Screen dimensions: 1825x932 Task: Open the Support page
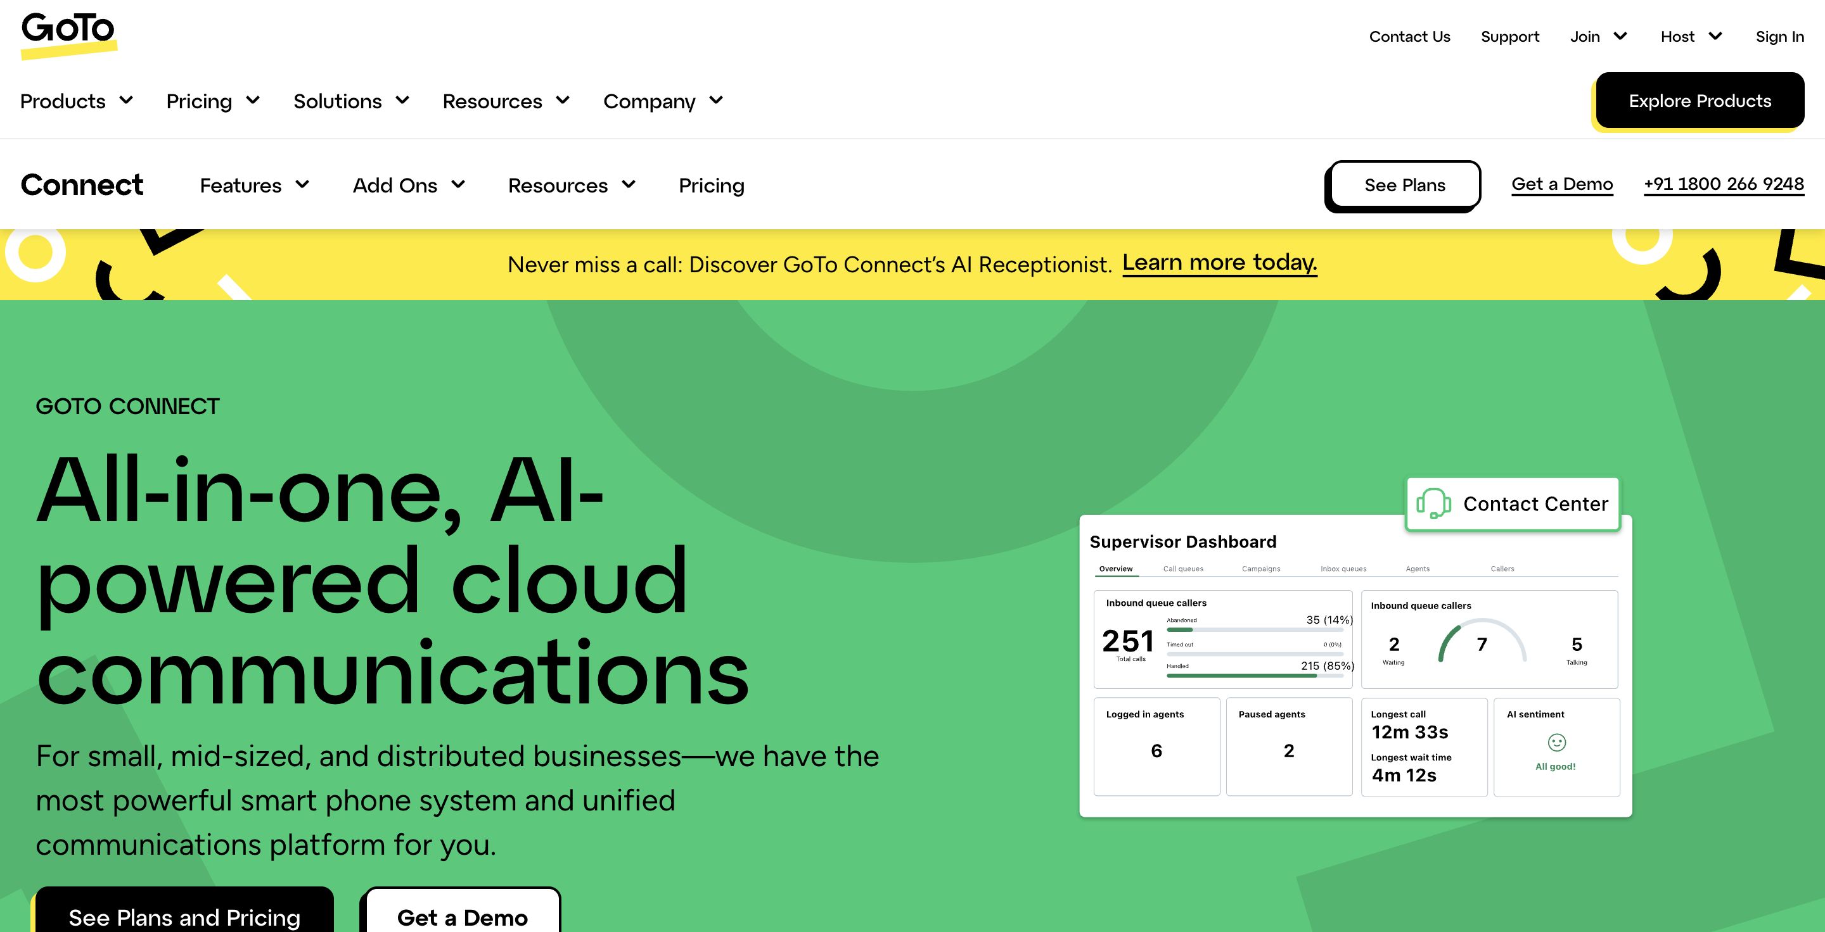click(1509, 36)
